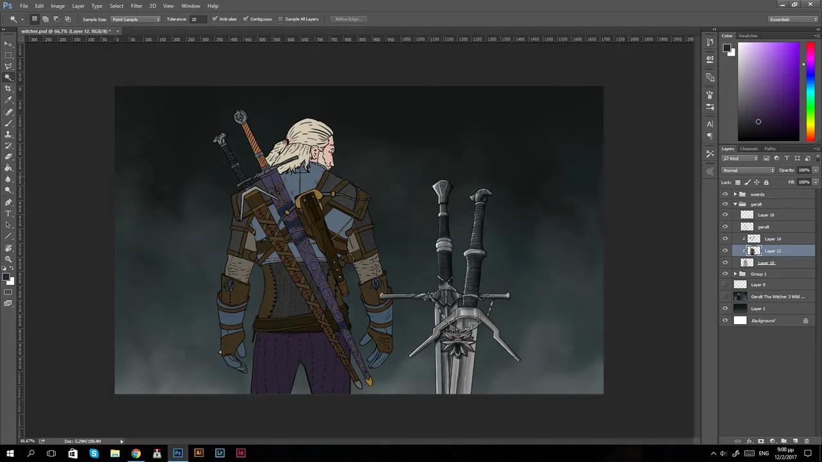Toggle Quick Mask mode icon
This screenshot has width=822, height=462.
tap(8, 292)
